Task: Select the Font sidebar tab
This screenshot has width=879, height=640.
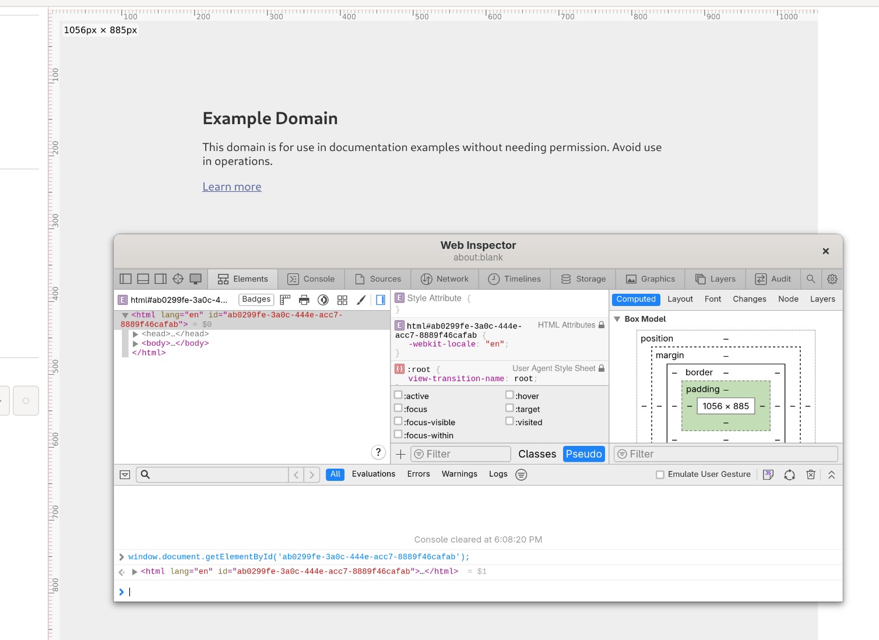Action: pyautogui.click(x=713, y=300)
